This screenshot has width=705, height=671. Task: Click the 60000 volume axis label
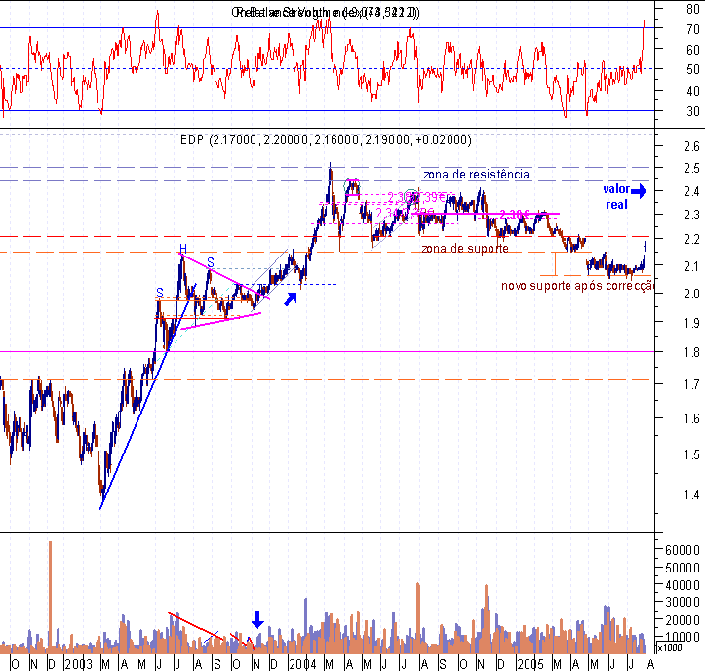click(x=683, y=550)
